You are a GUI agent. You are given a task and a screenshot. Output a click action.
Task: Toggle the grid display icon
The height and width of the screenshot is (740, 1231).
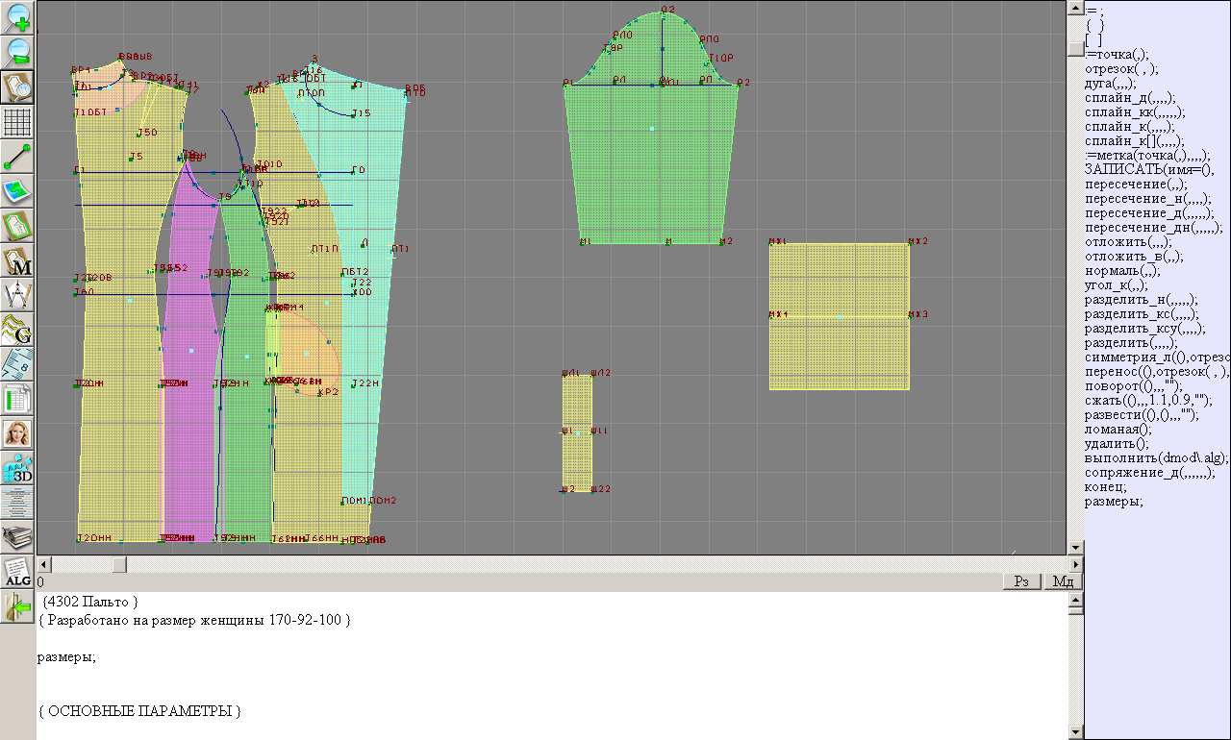point(17,122)
